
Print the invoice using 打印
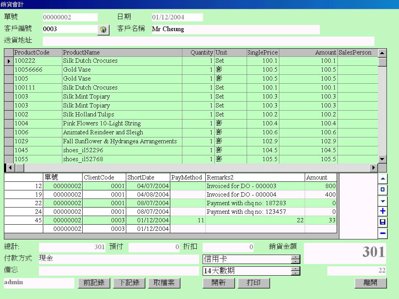click(x=254, y=283)
